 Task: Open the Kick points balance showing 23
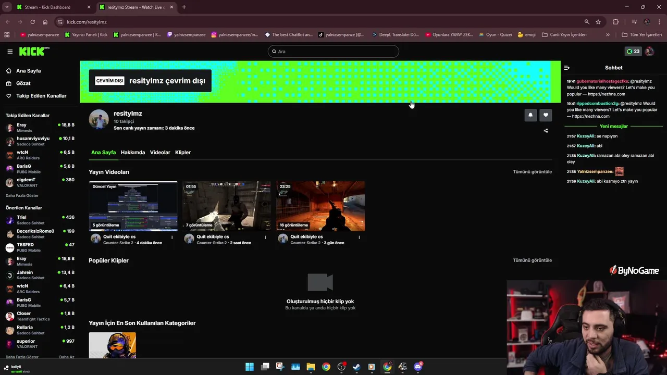[633, 52]
